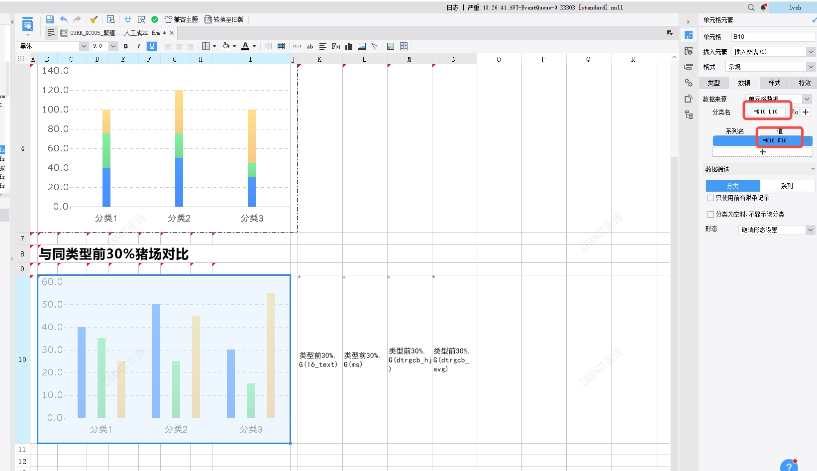Expand the fill background color dropdown arrow
This screenshot has width=817, height=471.
click(x=234, y=46)
